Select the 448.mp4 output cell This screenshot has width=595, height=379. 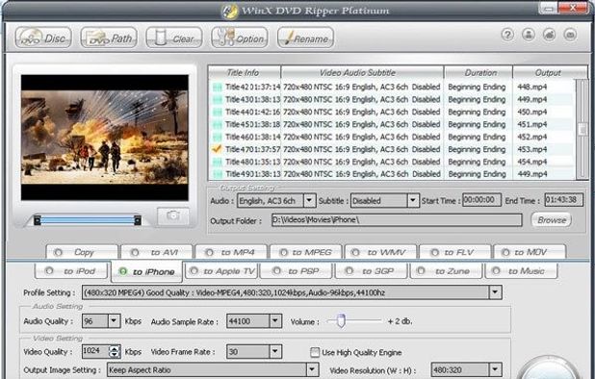pos(532,88)
